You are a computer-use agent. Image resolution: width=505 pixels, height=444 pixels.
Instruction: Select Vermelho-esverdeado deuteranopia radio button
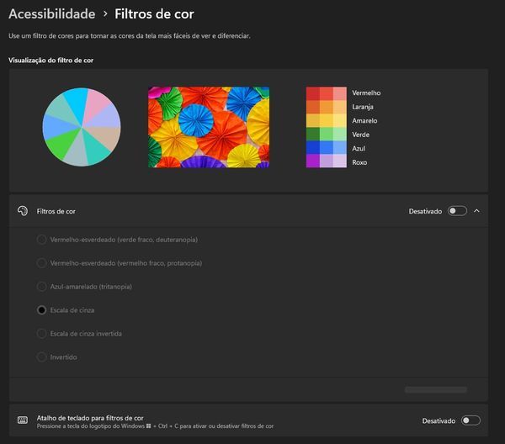tap(42, 240)
